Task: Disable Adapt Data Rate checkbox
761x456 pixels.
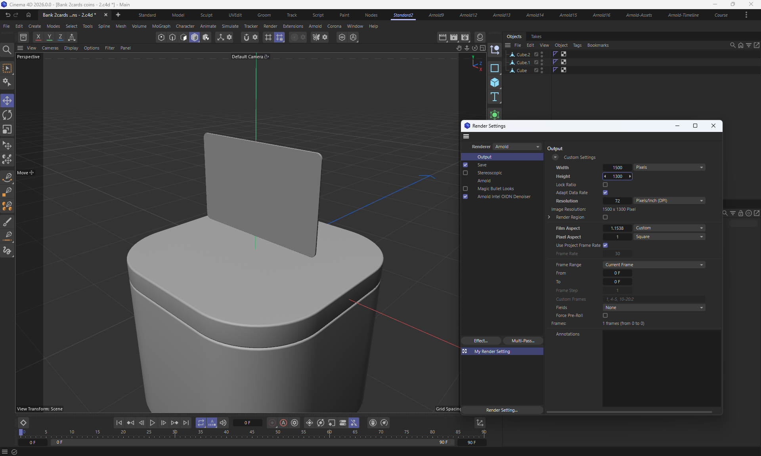Action: point(605,193)
